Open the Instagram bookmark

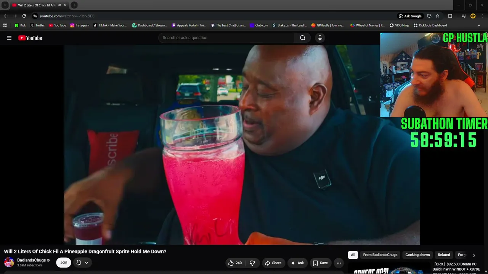click(80, 25)
